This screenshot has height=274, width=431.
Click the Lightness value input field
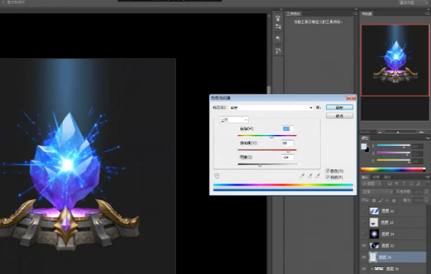coord(288,157)
